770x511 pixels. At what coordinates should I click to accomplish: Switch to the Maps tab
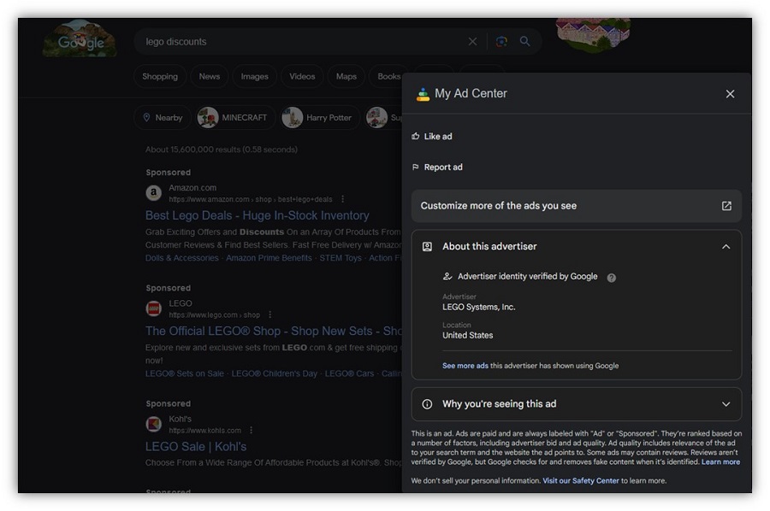346,77
